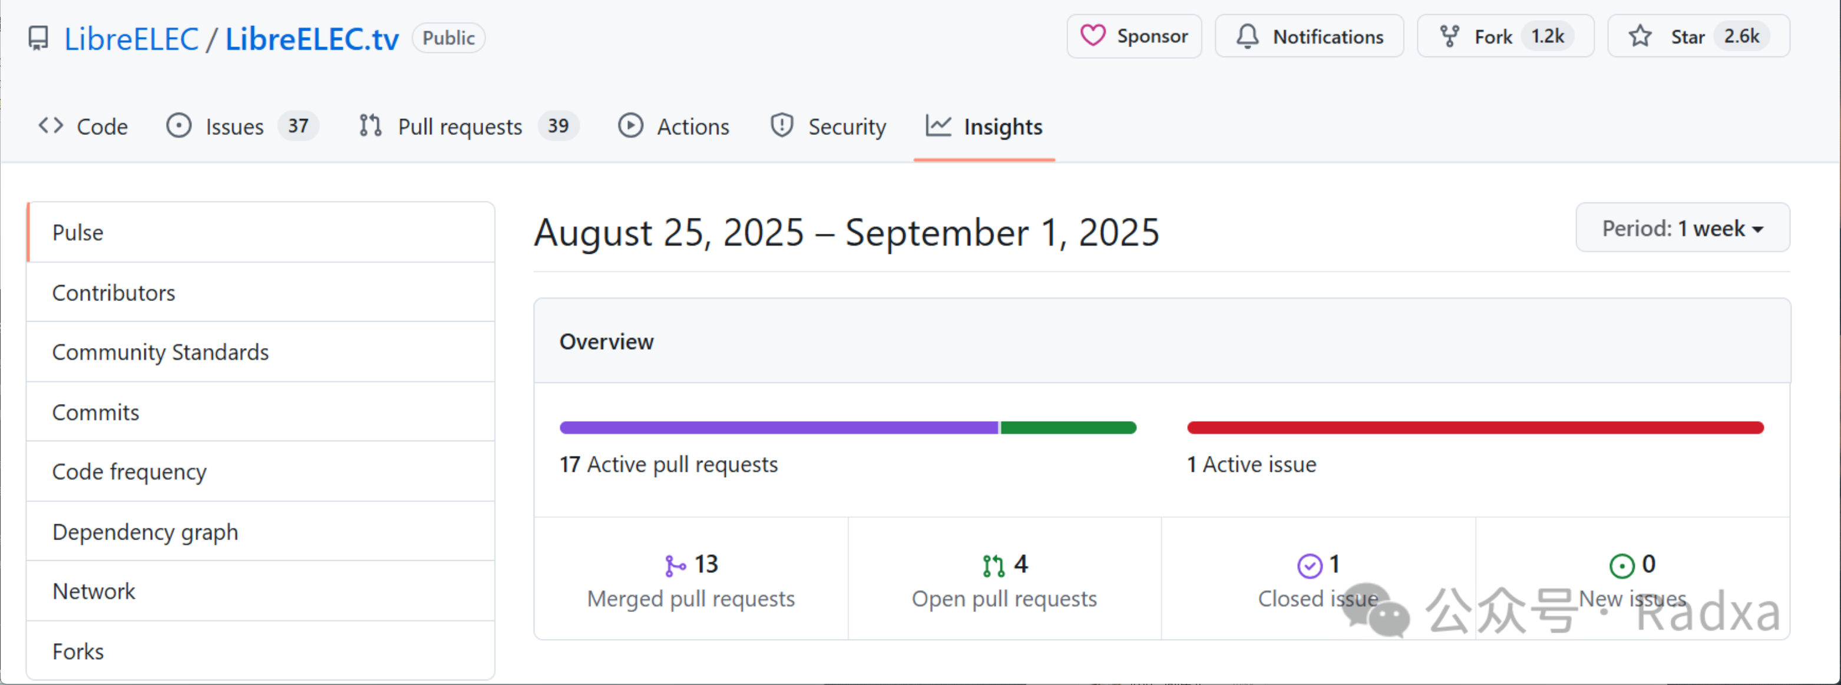Screen dimensions: 1841x685
Task: Open the LibreELEC organization link
Action: [131, 38]
